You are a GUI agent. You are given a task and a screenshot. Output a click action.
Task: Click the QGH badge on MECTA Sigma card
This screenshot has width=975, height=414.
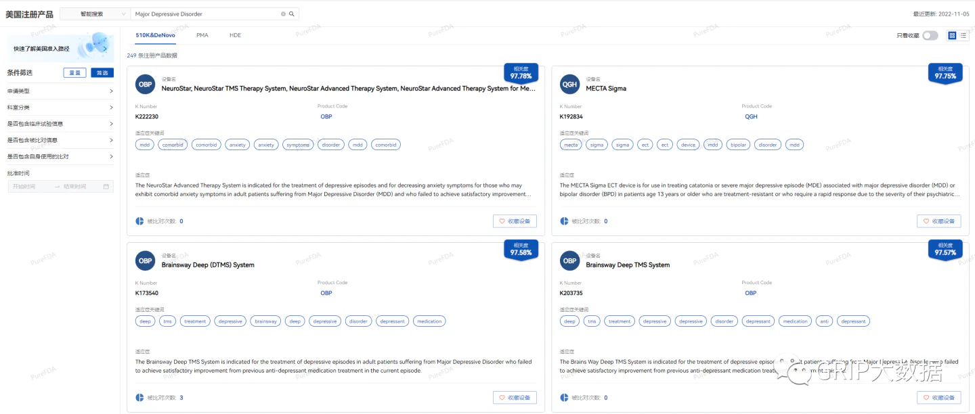coord(569,85)
